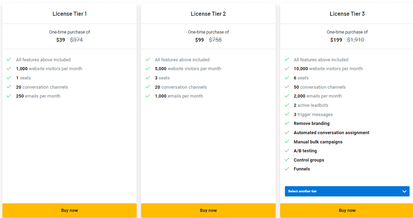Click the '3 trigger messages' feature text
The width and height of the screenshot is (413, 218).
tap(313, 114)
